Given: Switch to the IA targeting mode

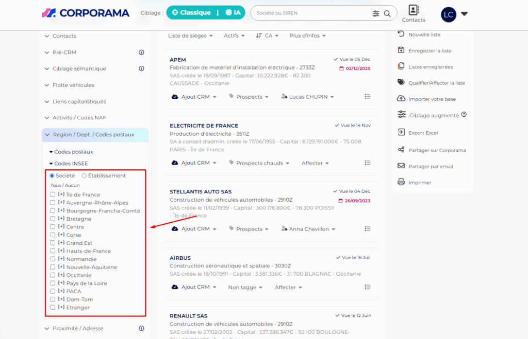Looking at the screenshot, I should (233, 13).
